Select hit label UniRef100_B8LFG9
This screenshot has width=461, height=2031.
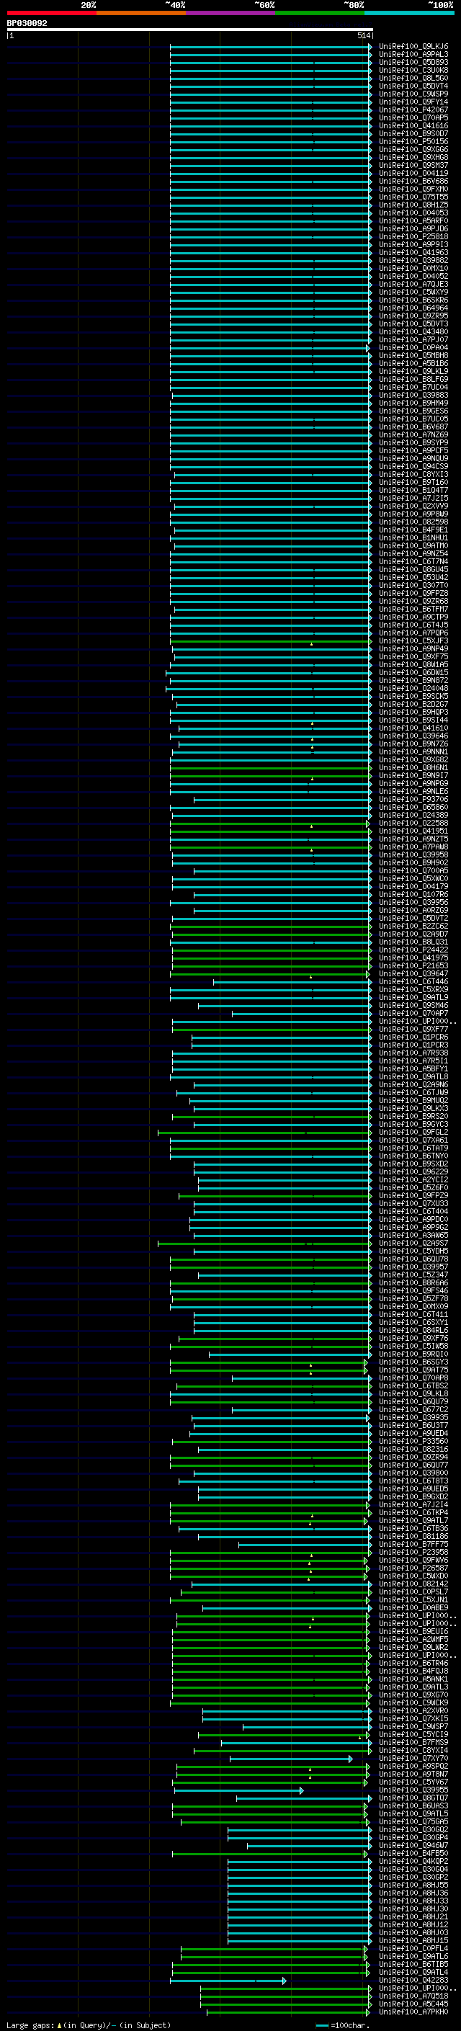413,379
